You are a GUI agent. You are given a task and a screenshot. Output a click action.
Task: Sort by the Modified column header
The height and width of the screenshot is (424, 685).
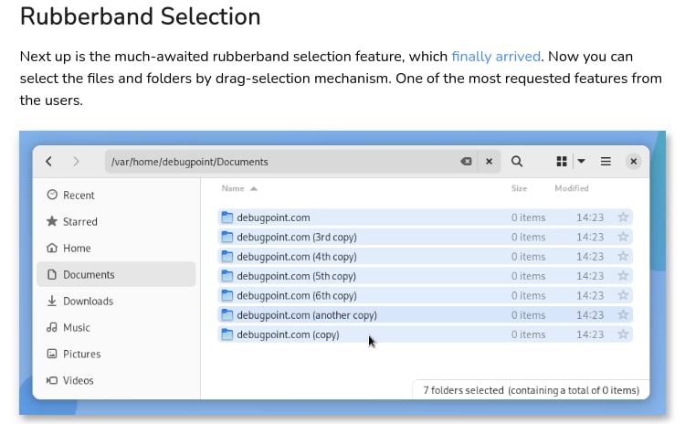click(x=572, y=188)
